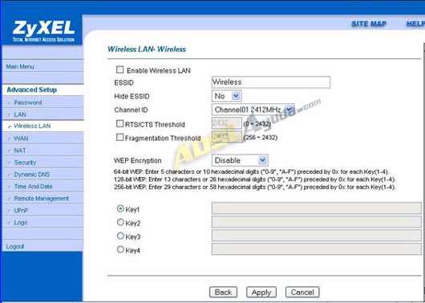
Task: Click the Apply button
Action: pyautogui.click(x=261, y=292)
